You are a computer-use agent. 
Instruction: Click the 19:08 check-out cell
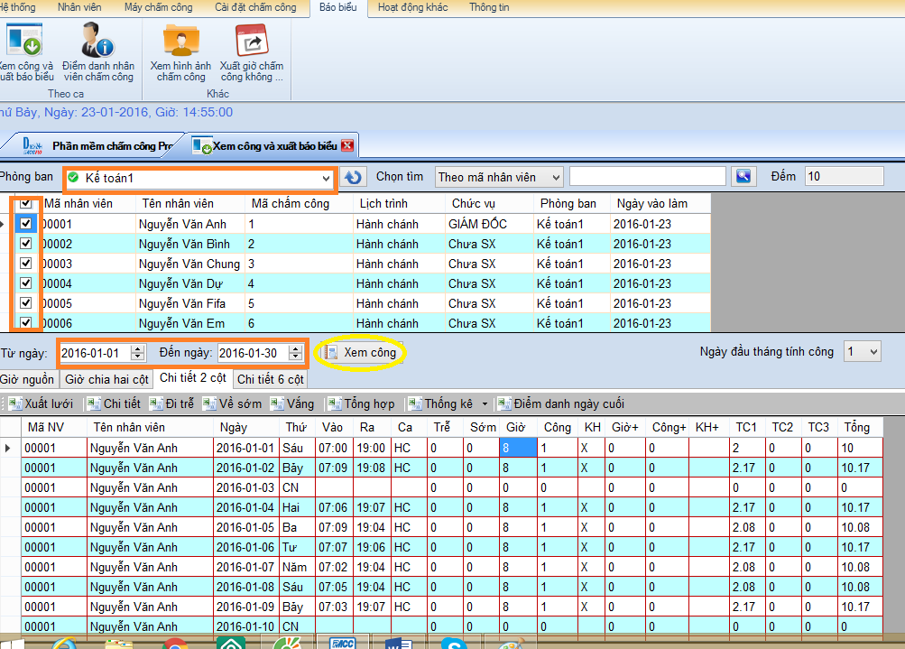pos(371,468)
